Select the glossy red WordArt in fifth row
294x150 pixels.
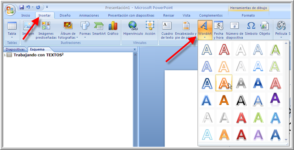[x=241, y=117]
